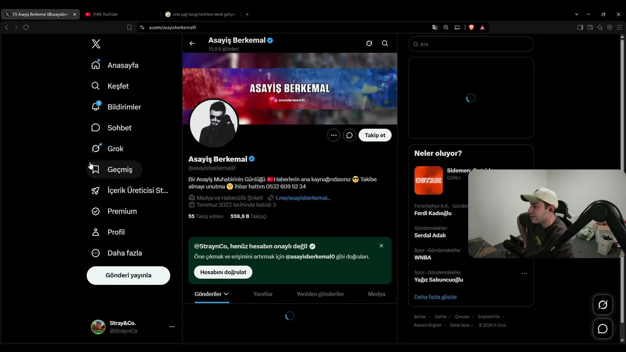Open the Çerezler footer link
Viewport: 626px width, 352px height.
(462, 317)
